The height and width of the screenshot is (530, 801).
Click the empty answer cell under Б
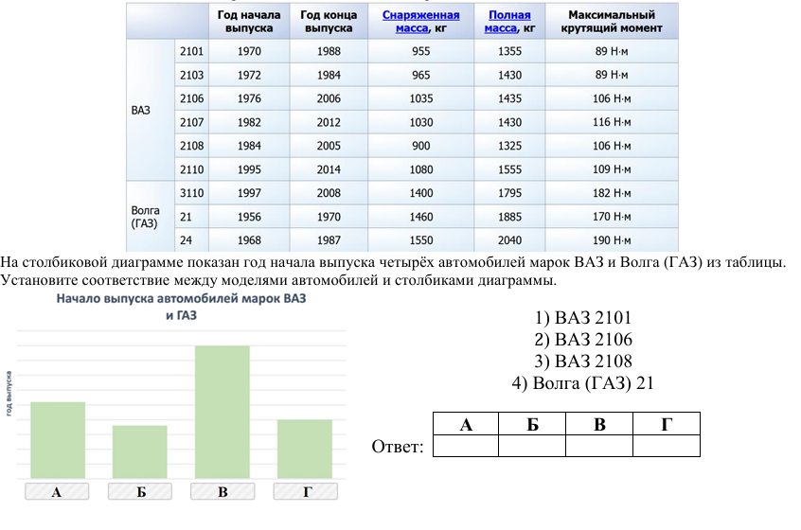[532, 446]
